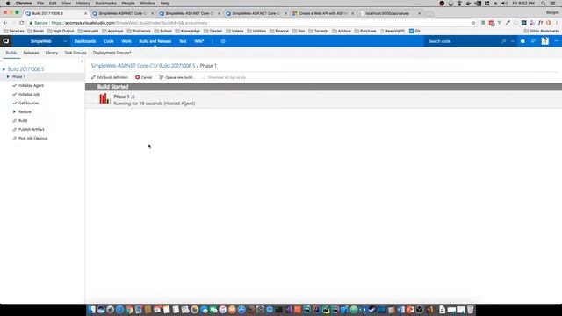Open the Other Bookmarks folder
The width and height of the screenshot is (562, 316).
tap(541, 32)
